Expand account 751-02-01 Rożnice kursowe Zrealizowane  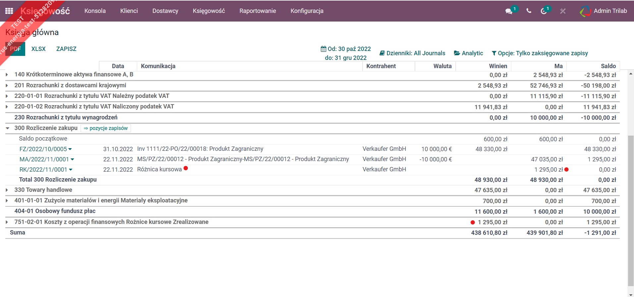pos(7,222)
